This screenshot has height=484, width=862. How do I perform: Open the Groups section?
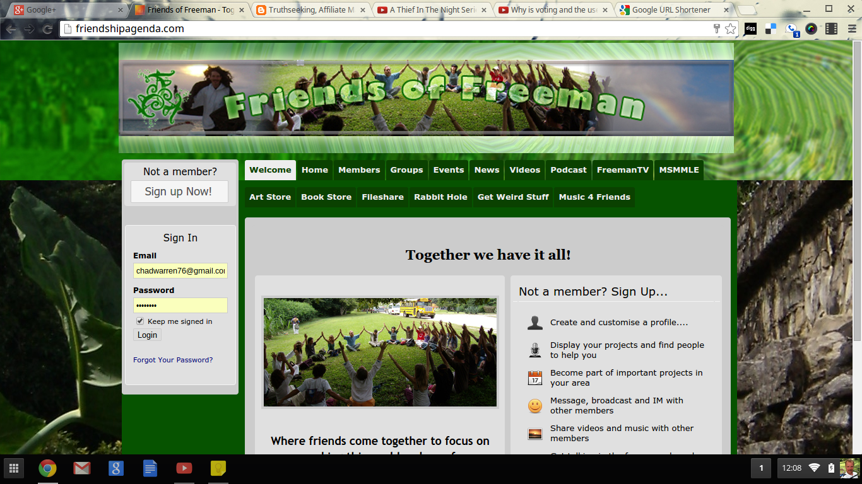[x=406, y=170]
